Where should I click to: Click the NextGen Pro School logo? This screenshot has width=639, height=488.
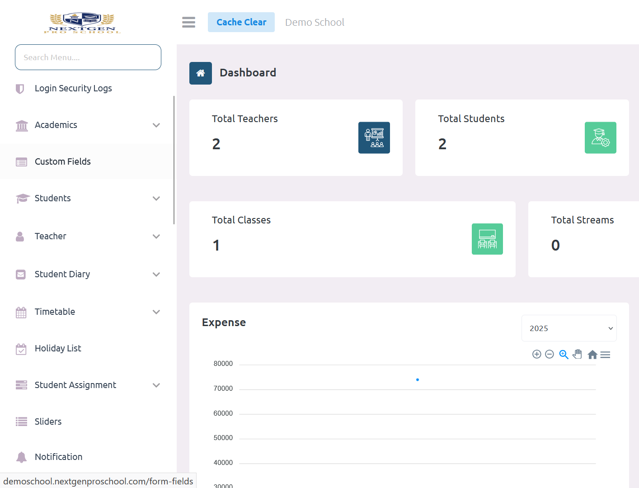point(82,23)
